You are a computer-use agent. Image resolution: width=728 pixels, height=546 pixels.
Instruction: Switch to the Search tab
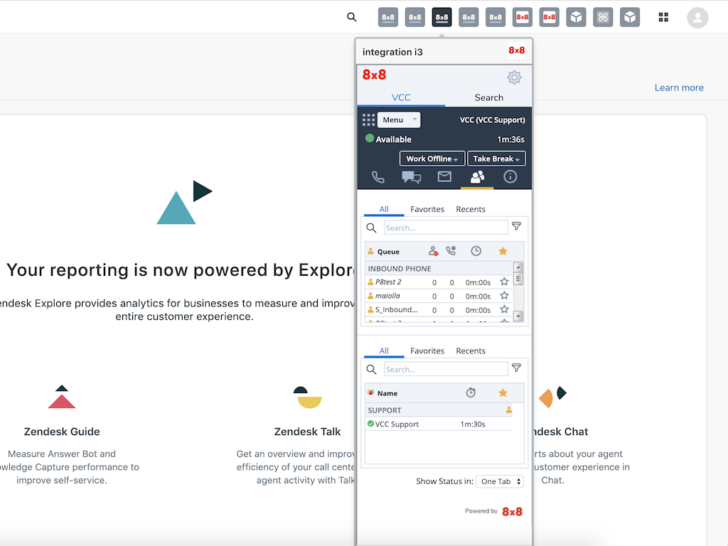click(x=488, y=97)
